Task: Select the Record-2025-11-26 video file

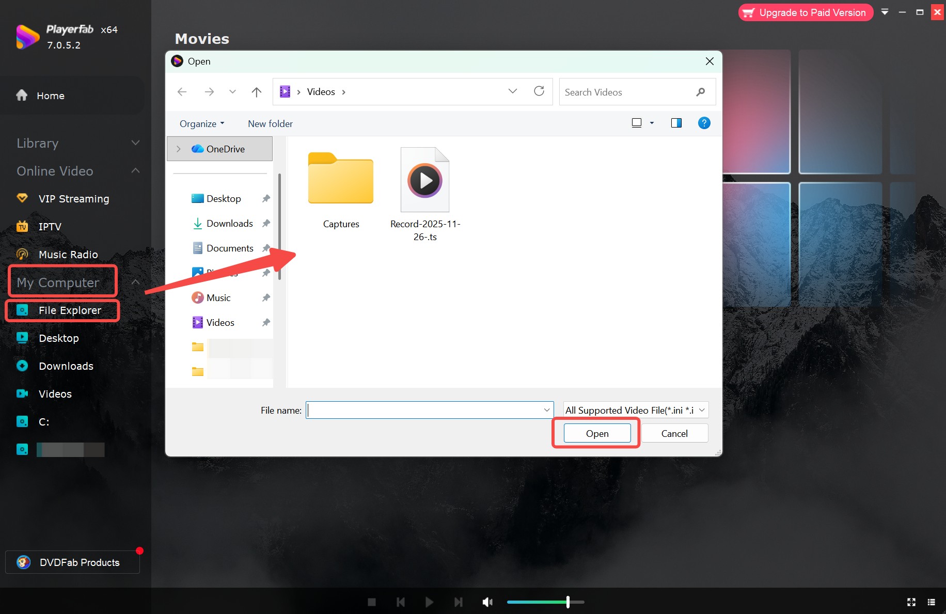Action: 425,180
